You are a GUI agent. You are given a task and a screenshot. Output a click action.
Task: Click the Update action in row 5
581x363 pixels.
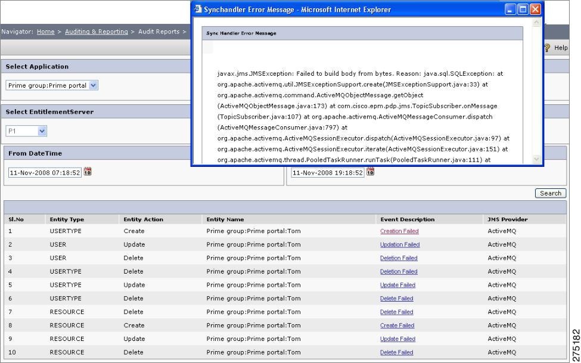[134, 285]
